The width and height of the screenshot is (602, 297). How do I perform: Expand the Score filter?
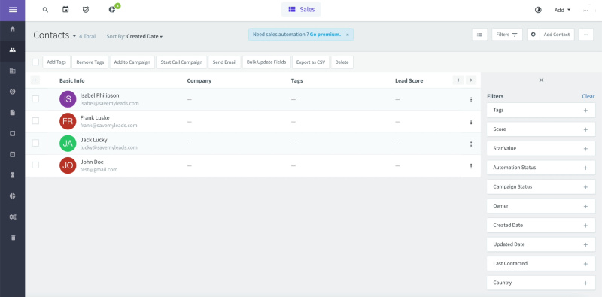[541, 129]
